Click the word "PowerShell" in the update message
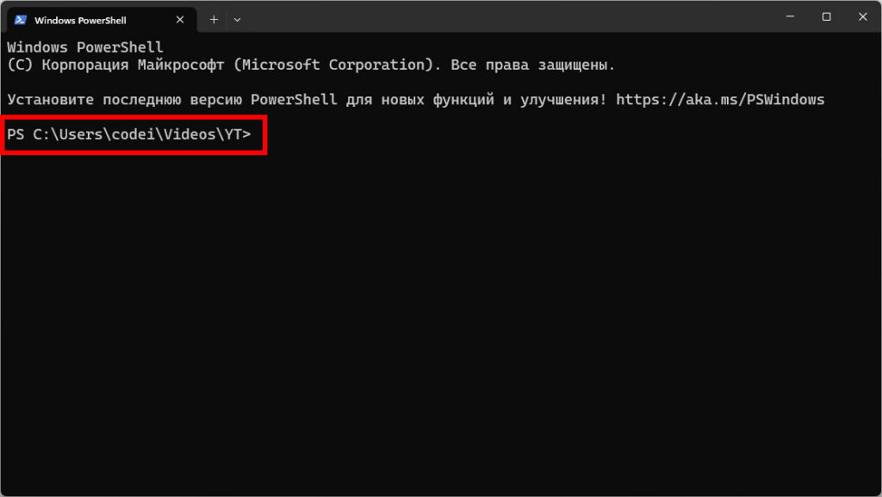Viewport: 882px width, 497px height. pos(294,100)
